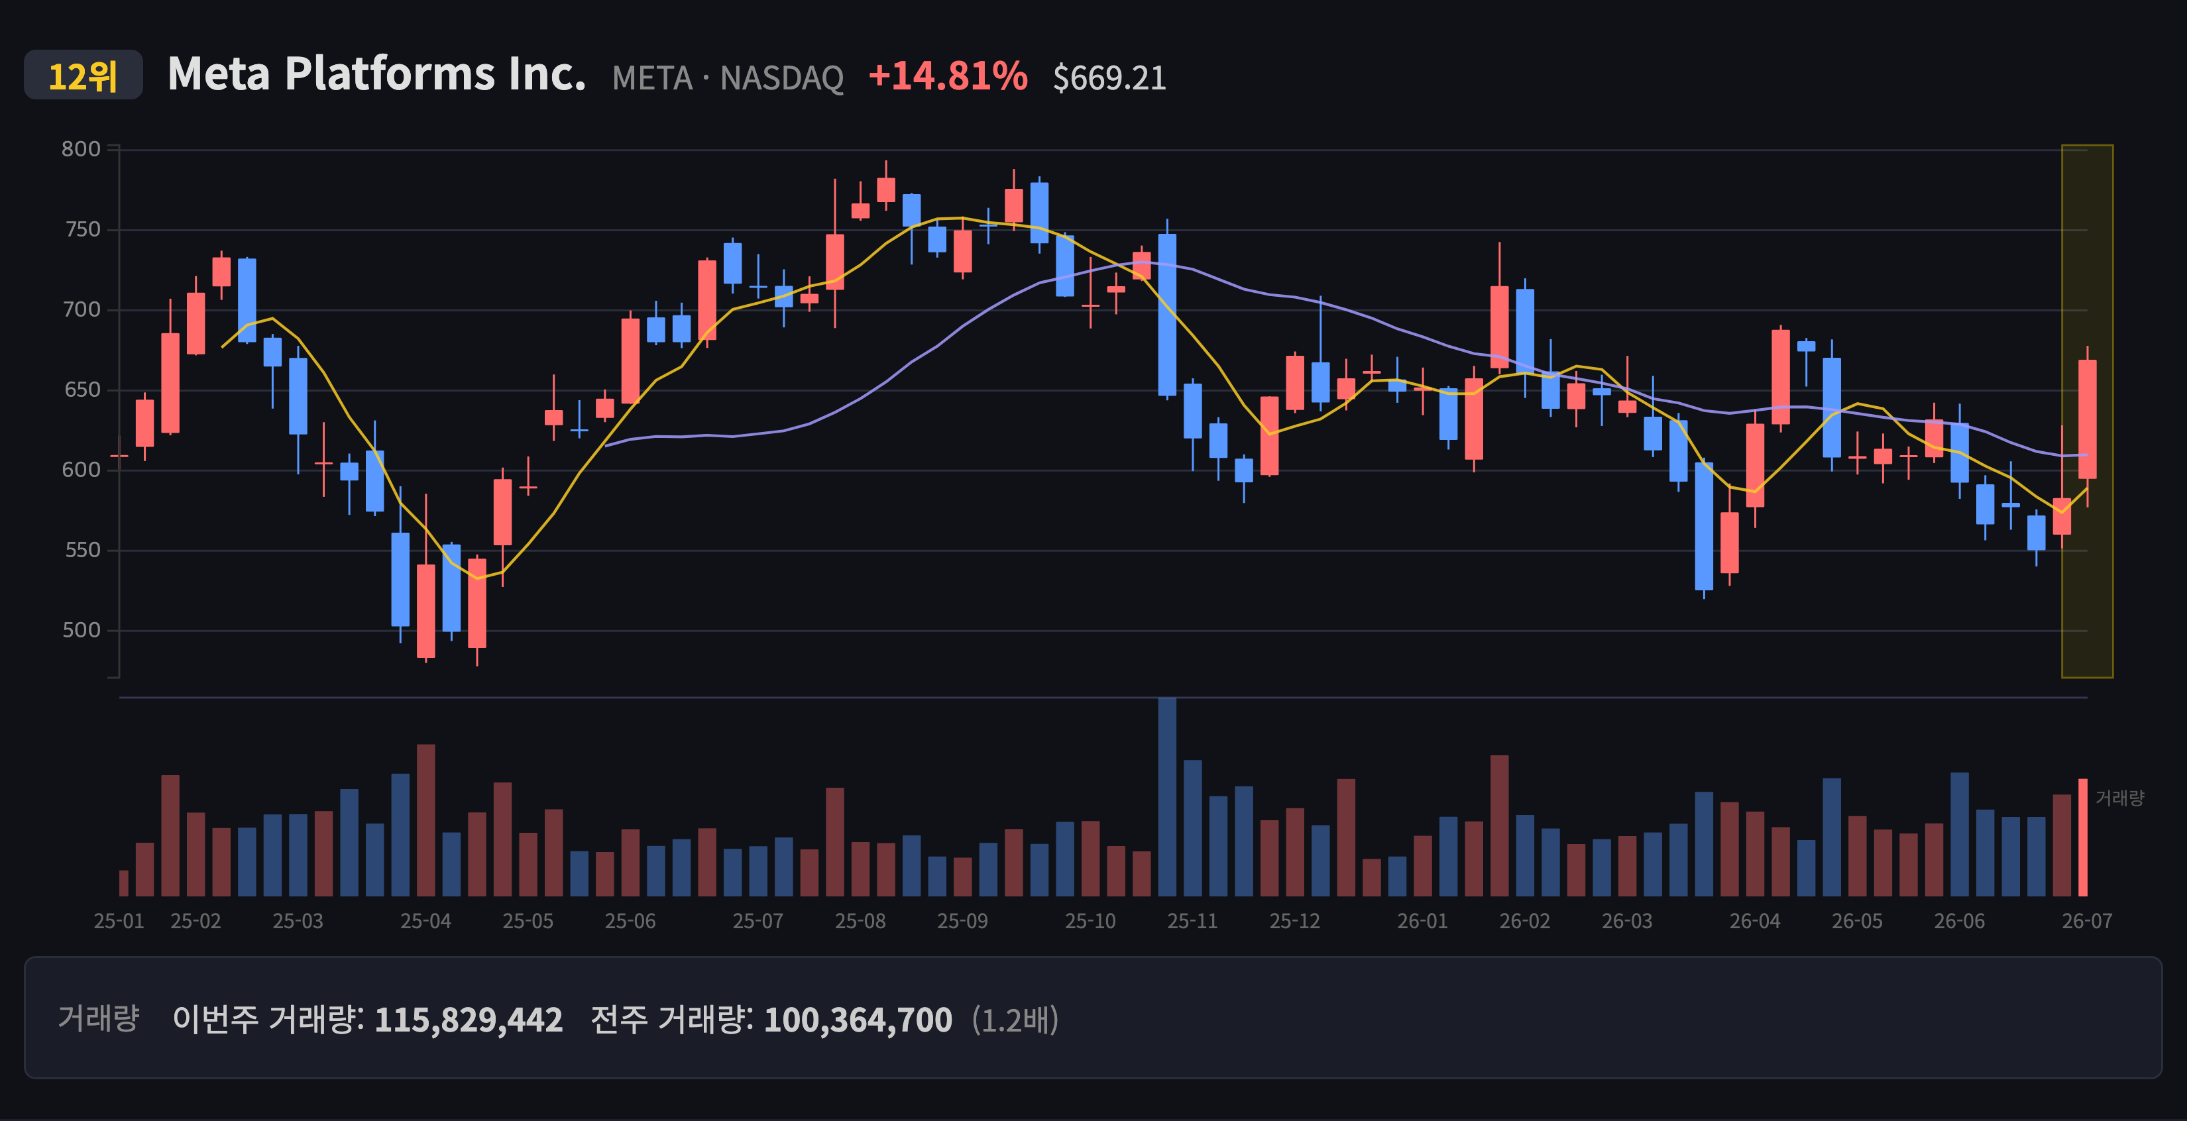Click the 550 price axis label

(x=82, y=551)
